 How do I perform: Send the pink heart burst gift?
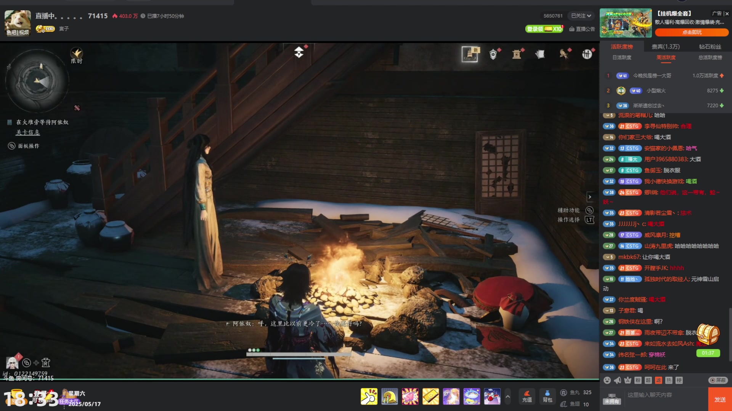pyautogui.click(x=410, y=397)
